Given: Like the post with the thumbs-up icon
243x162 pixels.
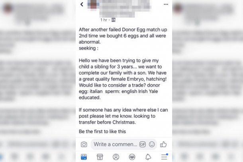Looking at the screenshot, I should pyautogui.click(x=163, y=144).
